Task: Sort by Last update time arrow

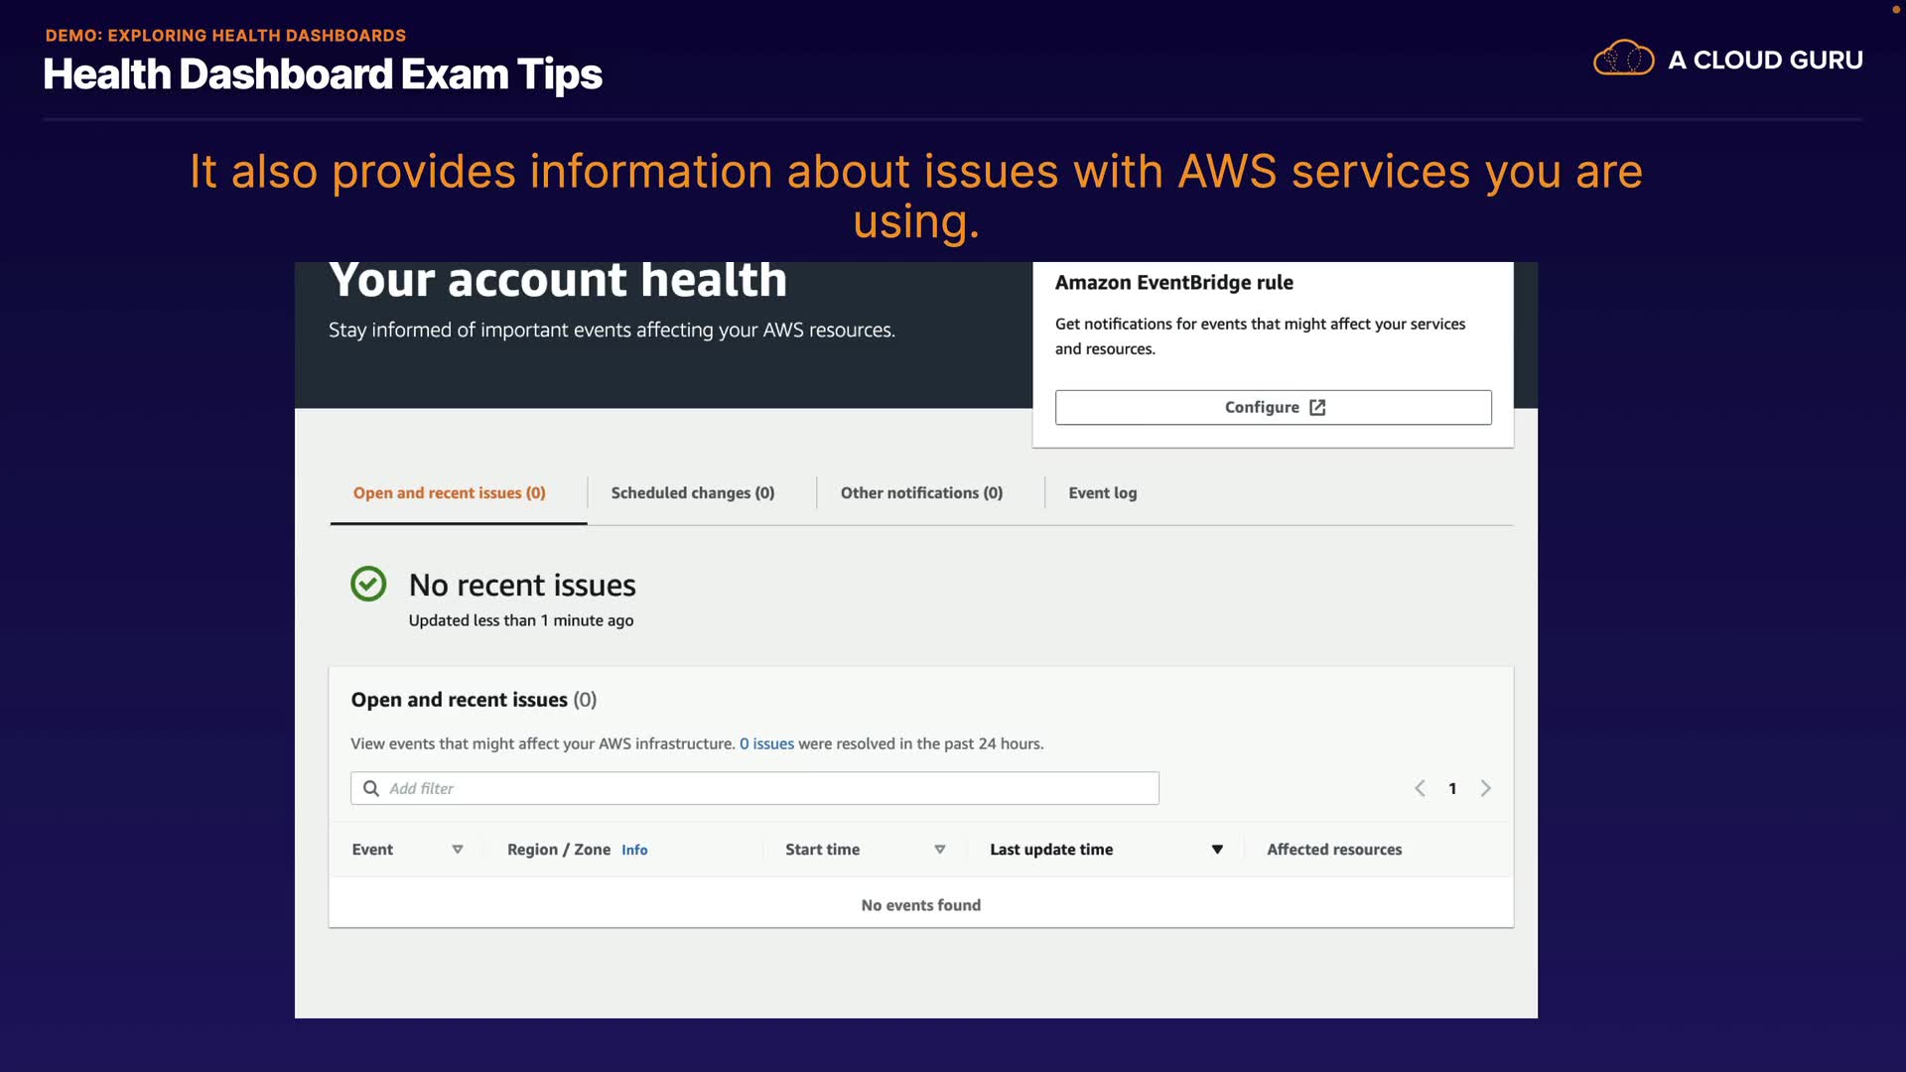Action: tap(1217, 850)
